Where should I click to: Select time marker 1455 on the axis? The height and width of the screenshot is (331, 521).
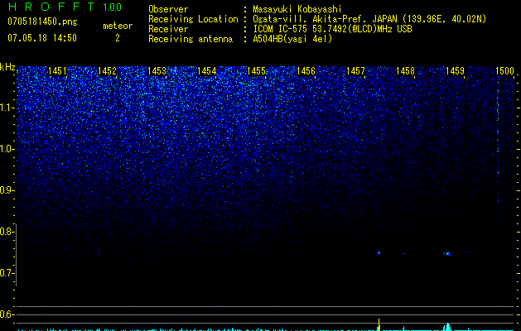[x=256, y=71]
